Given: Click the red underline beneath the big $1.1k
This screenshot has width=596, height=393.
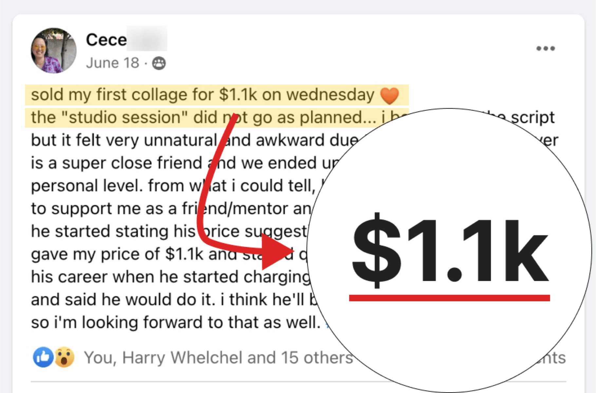Looking at the screenshot, I should click(449, 298).
